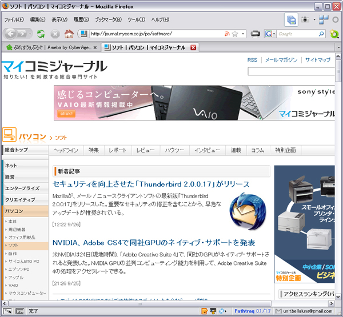343x317 pixels.
Task: Close the Ameba tab
Action: 95,47
